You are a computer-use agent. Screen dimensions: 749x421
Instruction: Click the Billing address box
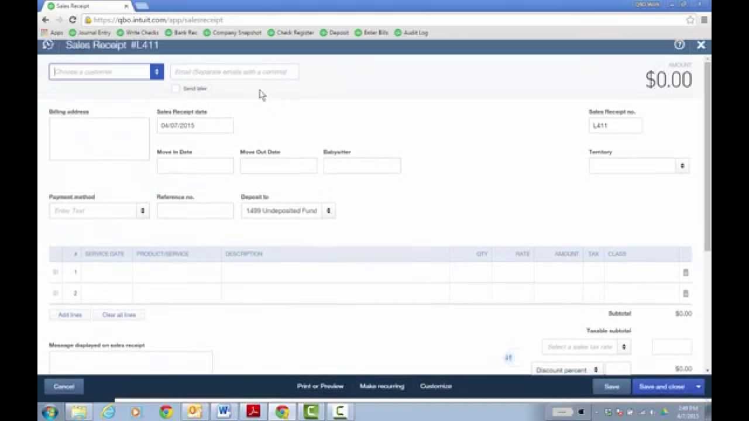[99, 139]
